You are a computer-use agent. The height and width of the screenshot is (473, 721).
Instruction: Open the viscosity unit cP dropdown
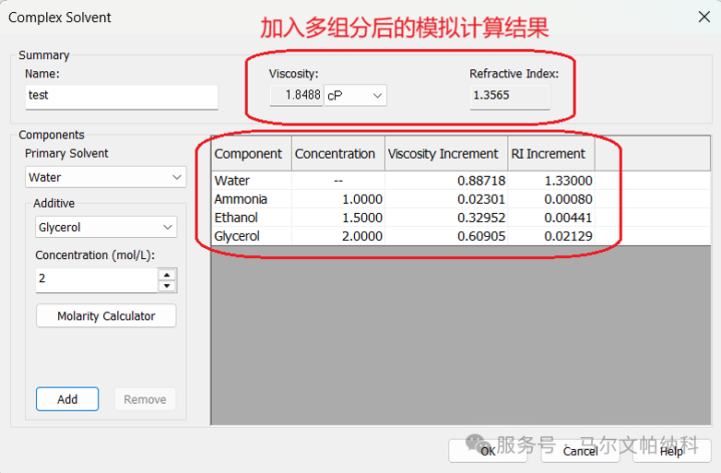355,95
